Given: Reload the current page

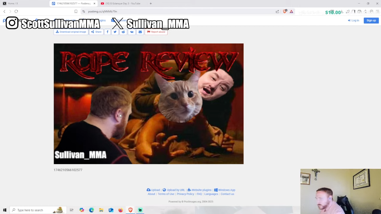Looking at the screenshot, I should (x=16, y=11).
